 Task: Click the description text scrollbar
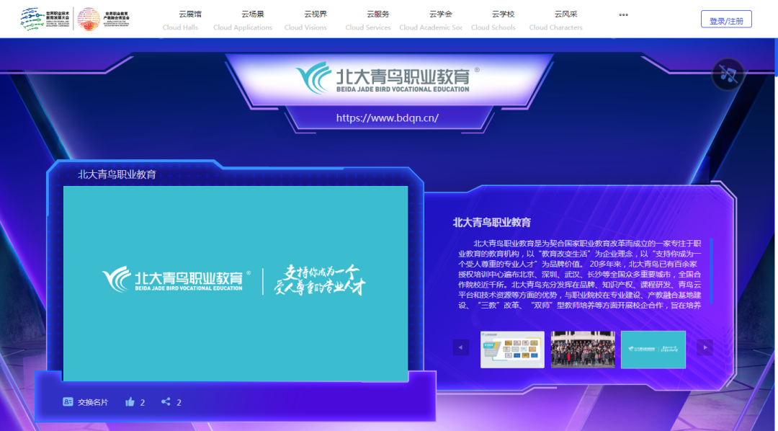point(711,271)
